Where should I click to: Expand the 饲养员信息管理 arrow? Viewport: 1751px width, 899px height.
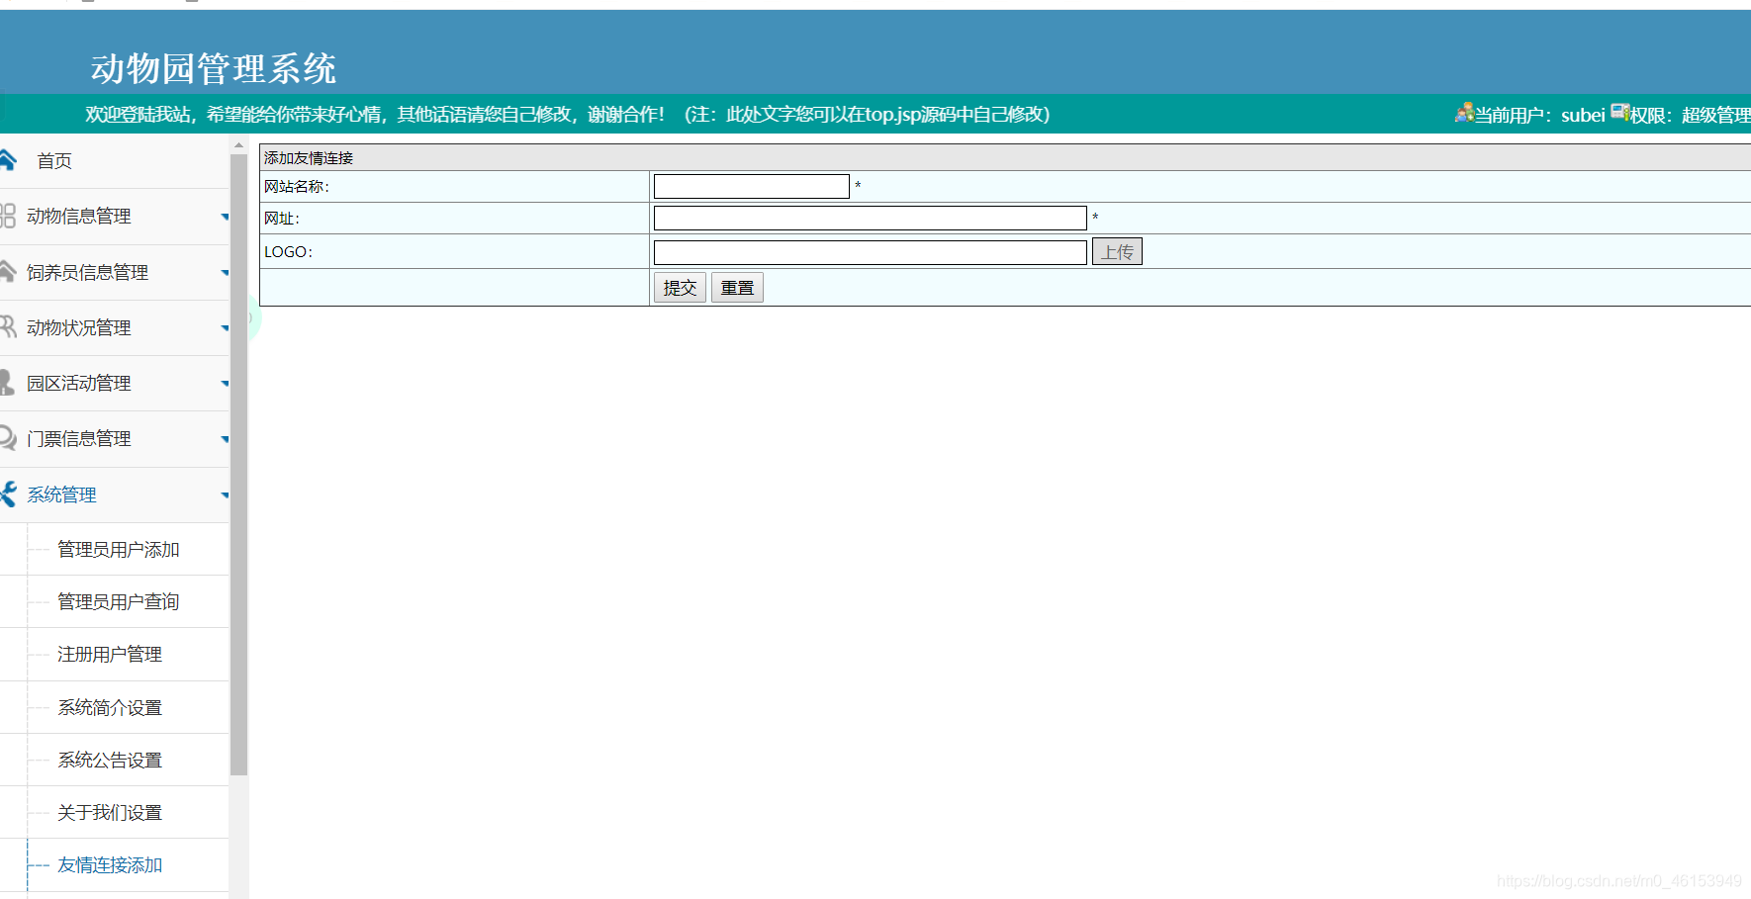pos(225,273)
